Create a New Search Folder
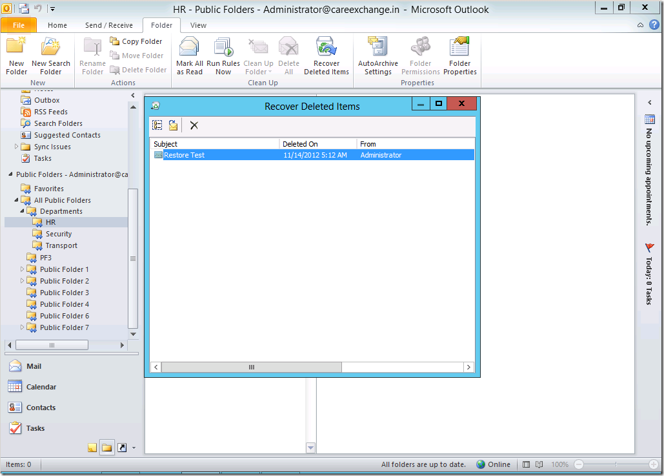The width and height of the screenshot is (664, 476). pos(51,56)
